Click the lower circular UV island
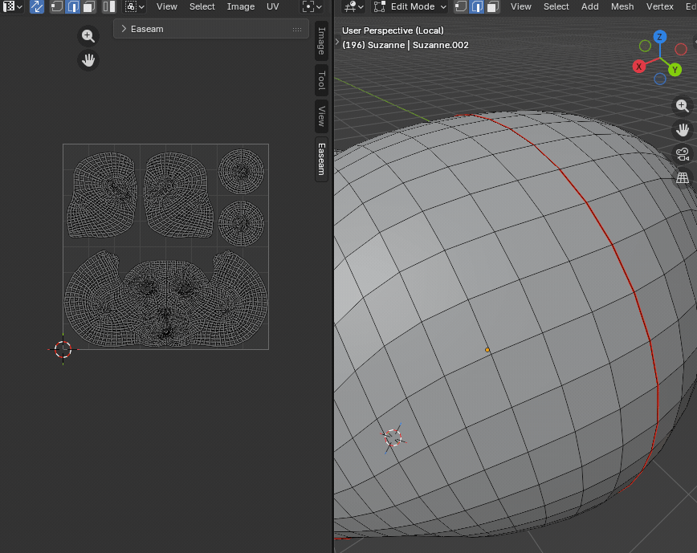This screenshot has height=553, width=697. 242,223
